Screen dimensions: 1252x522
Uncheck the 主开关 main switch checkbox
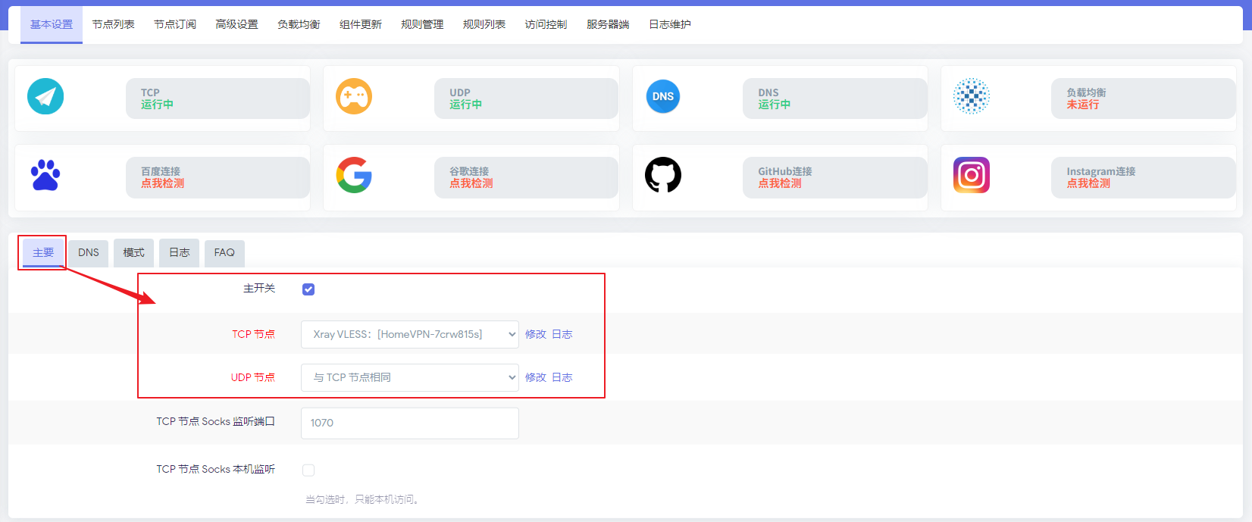click(308, 289)
